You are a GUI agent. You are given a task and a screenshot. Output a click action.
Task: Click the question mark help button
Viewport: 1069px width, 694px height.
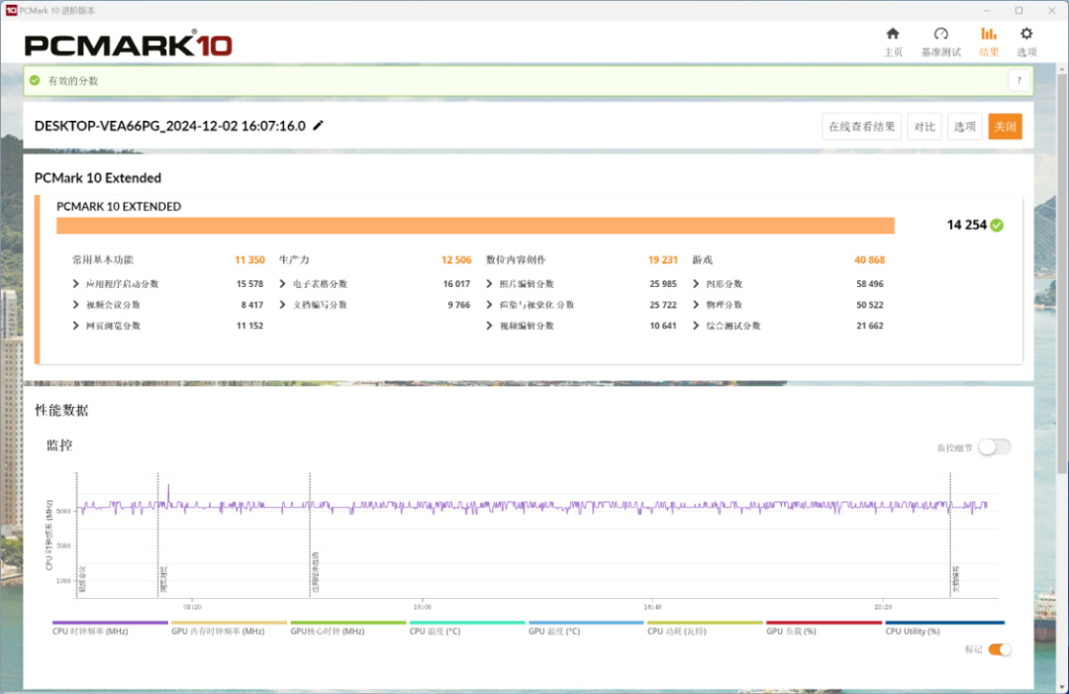1020,80
